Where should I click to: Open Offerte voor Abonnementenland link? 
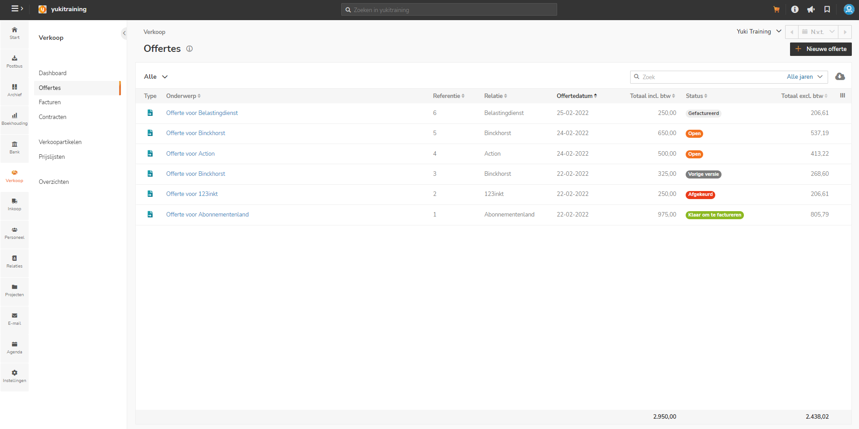pyautogui.click(x=207, y=214)
